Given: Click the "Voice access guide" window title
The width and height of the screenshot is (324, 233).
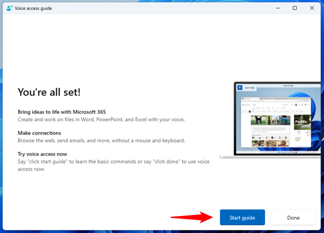Looking at the screenshot, I should coord(33,8).
